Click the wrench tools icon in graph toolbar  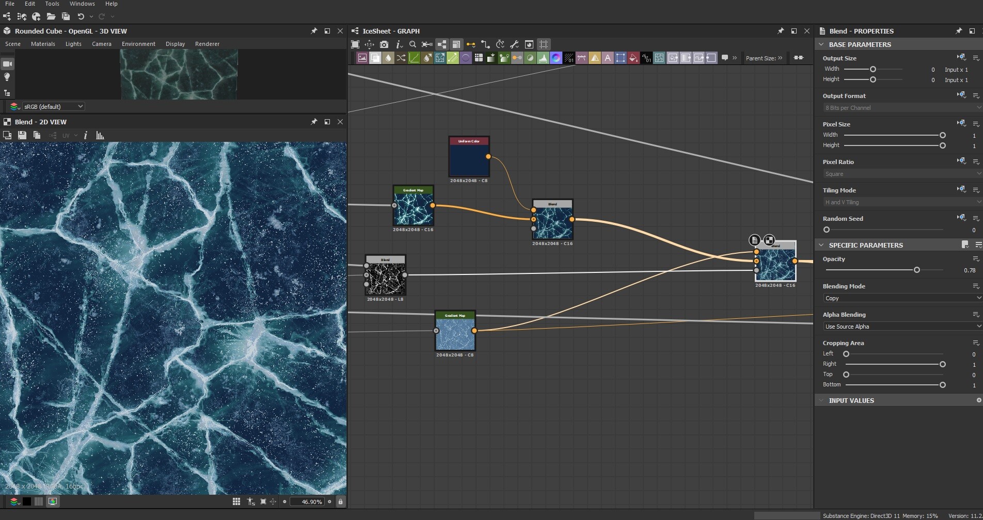514,44
